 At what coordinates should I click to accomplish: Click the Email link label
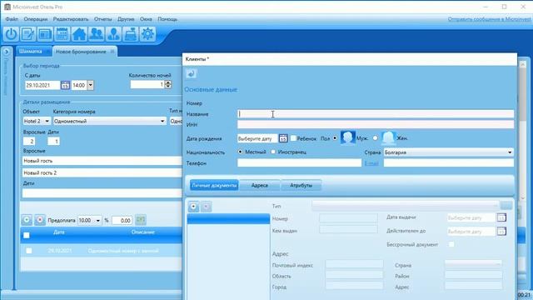pyautogui.click(x=371, y=163)
